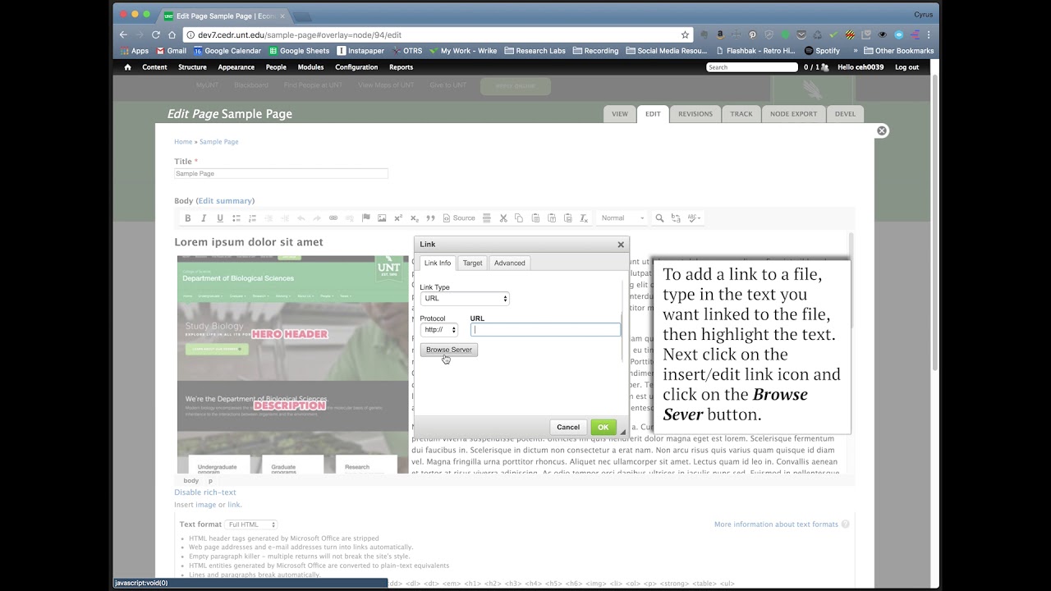Viewport: 1051px width, 591px height.
Task: Click the Anchor flag icon
Action: 366,218
